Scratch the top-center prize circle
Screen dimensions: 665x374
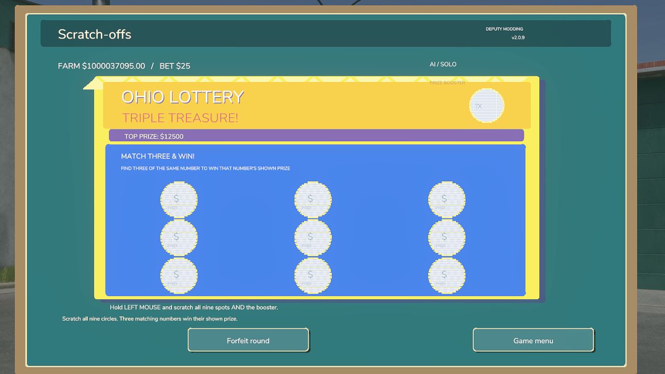click(313, 199)
